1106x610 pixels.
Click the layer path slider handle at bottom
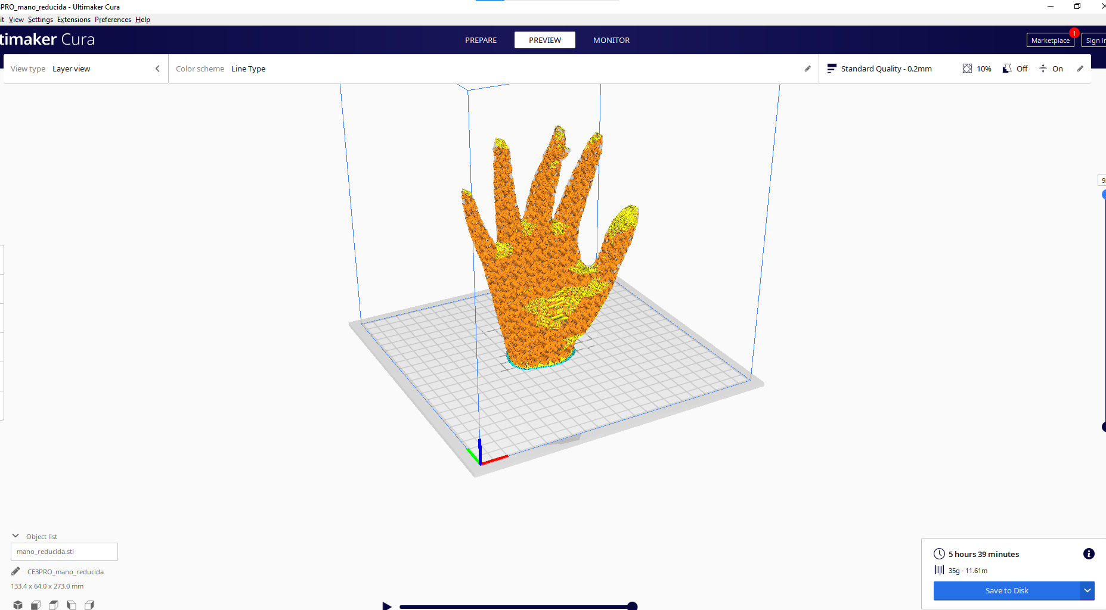pos(632,606)
